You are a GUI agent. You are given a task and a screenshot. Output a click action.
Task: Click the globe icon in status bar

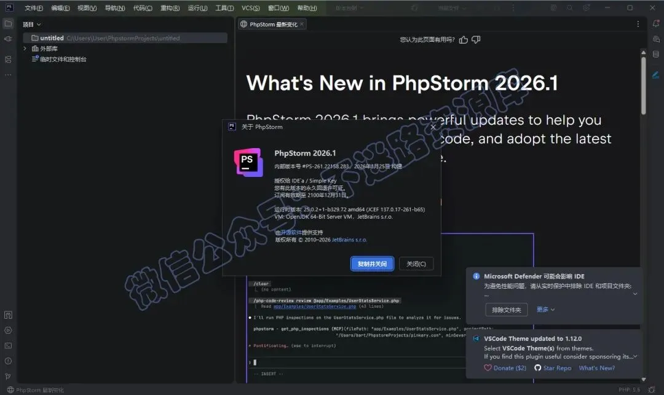click(x=10, y=390)
